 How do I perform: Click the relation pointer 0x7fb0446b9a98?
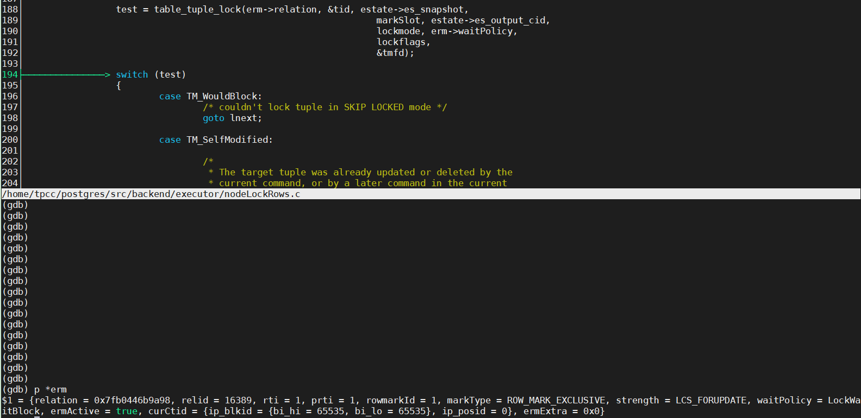point(132,400)
